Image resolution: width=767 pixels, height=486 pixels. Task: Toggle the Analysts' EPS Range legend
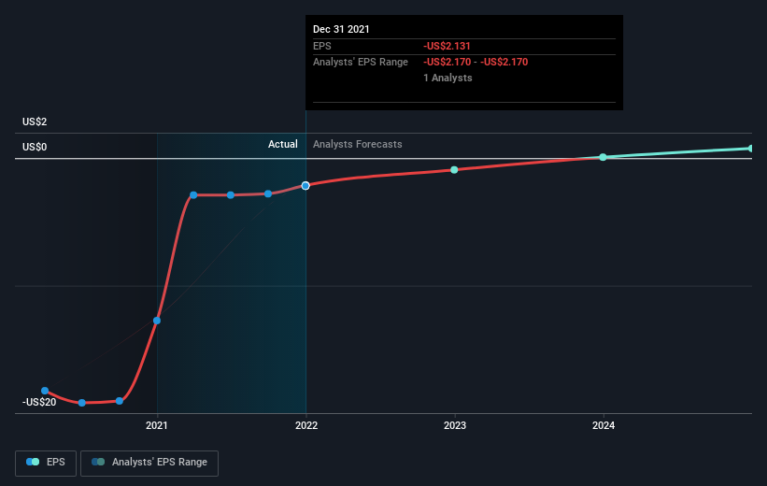click(x=149, y=463)
